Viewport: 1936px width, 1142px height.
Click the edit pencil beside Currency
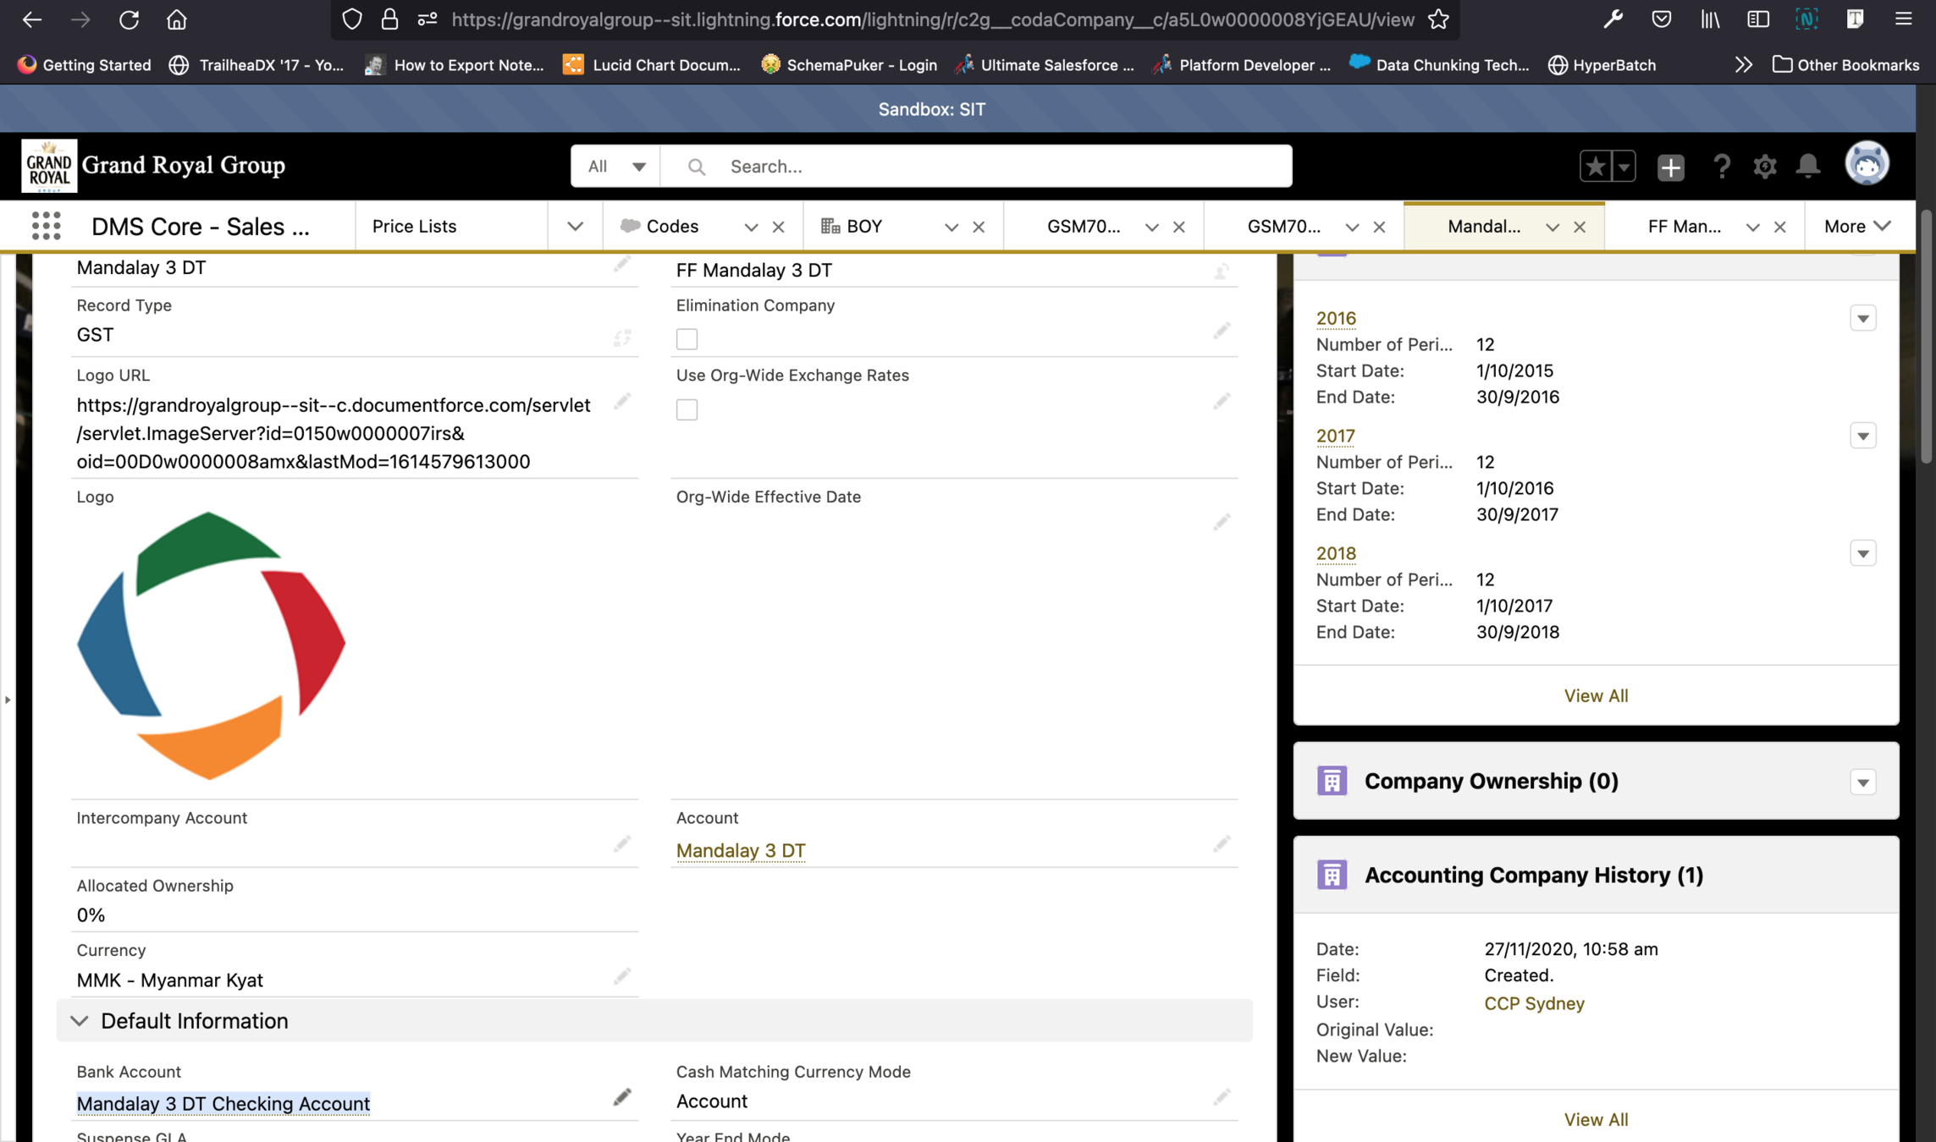tap(622, 977)
